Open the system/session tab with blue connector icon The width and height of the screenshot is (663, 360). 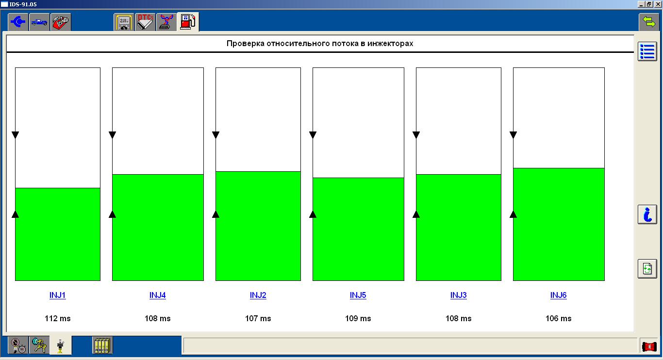click(x=18, y=22)
